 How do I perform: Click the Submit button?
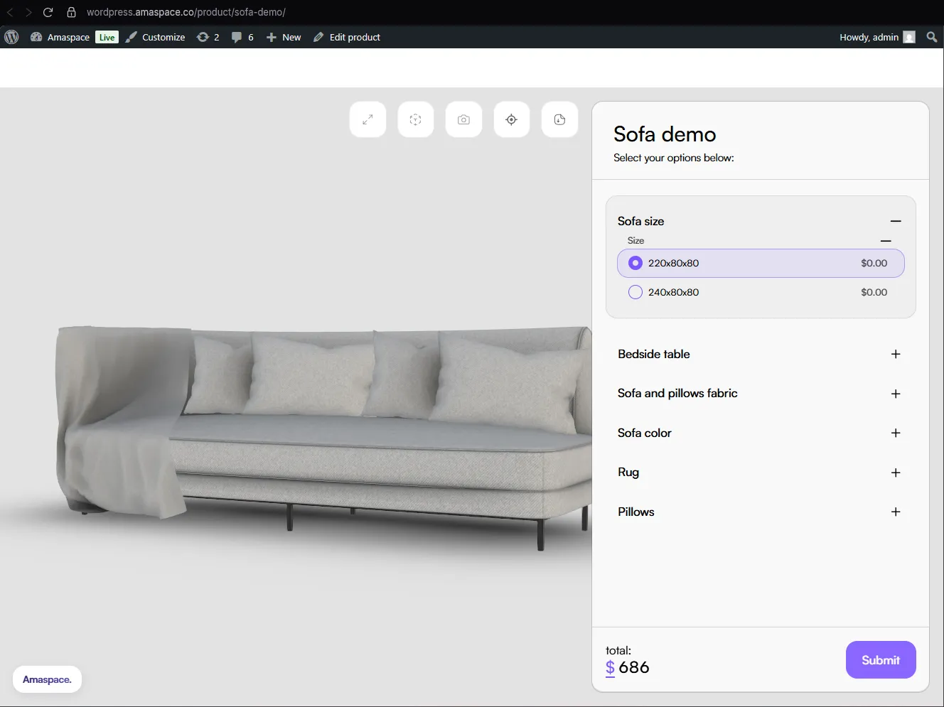[x=880, y=660]
